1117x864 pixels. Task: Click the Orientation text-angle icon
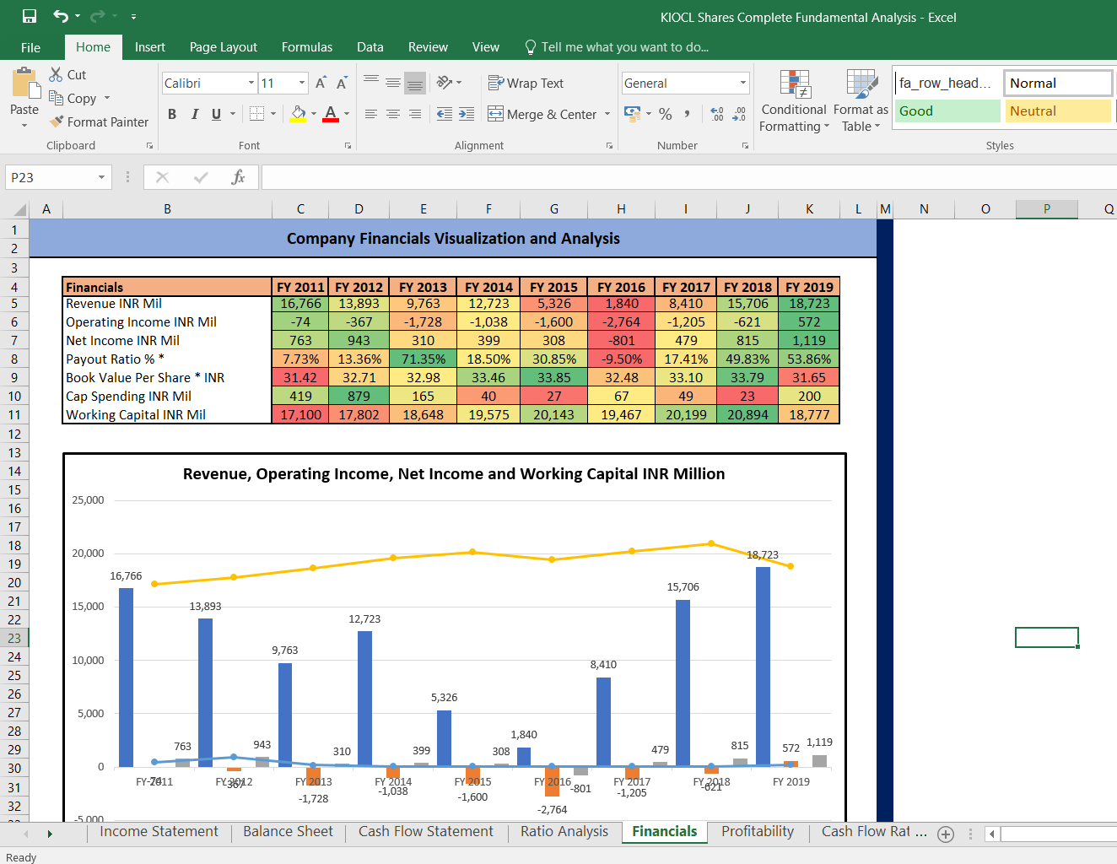point(445,83)
